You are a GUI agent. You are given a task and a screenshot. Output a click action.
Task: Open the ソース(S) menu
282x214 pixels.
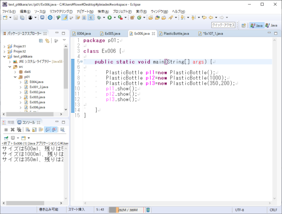[x=40, y=11]
